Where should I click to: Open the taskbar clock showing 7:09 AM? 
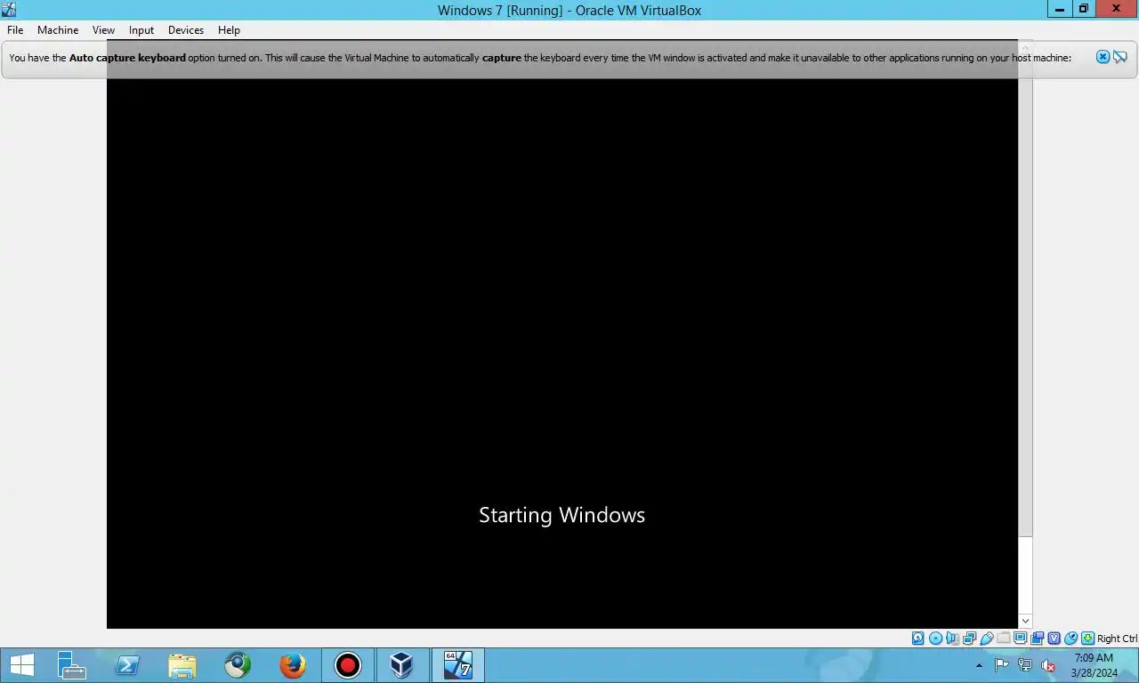(1095, 665)
